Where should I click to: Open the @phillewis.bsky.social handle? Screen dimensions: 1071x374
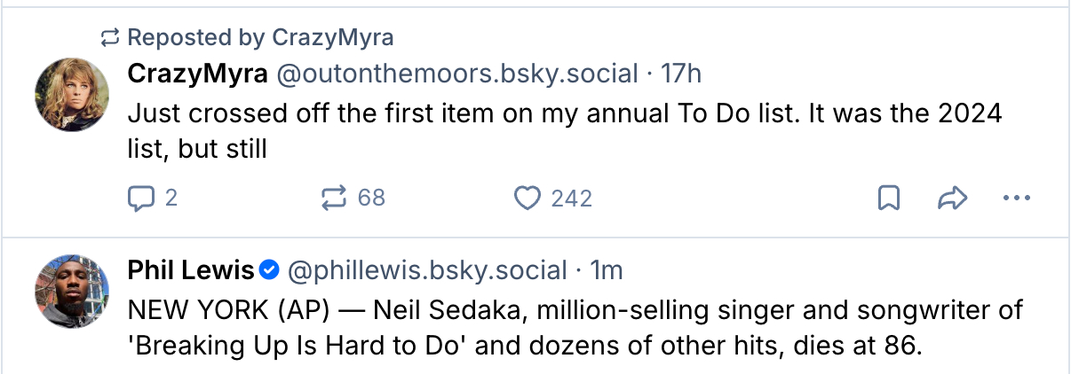(x=427, y=269)
